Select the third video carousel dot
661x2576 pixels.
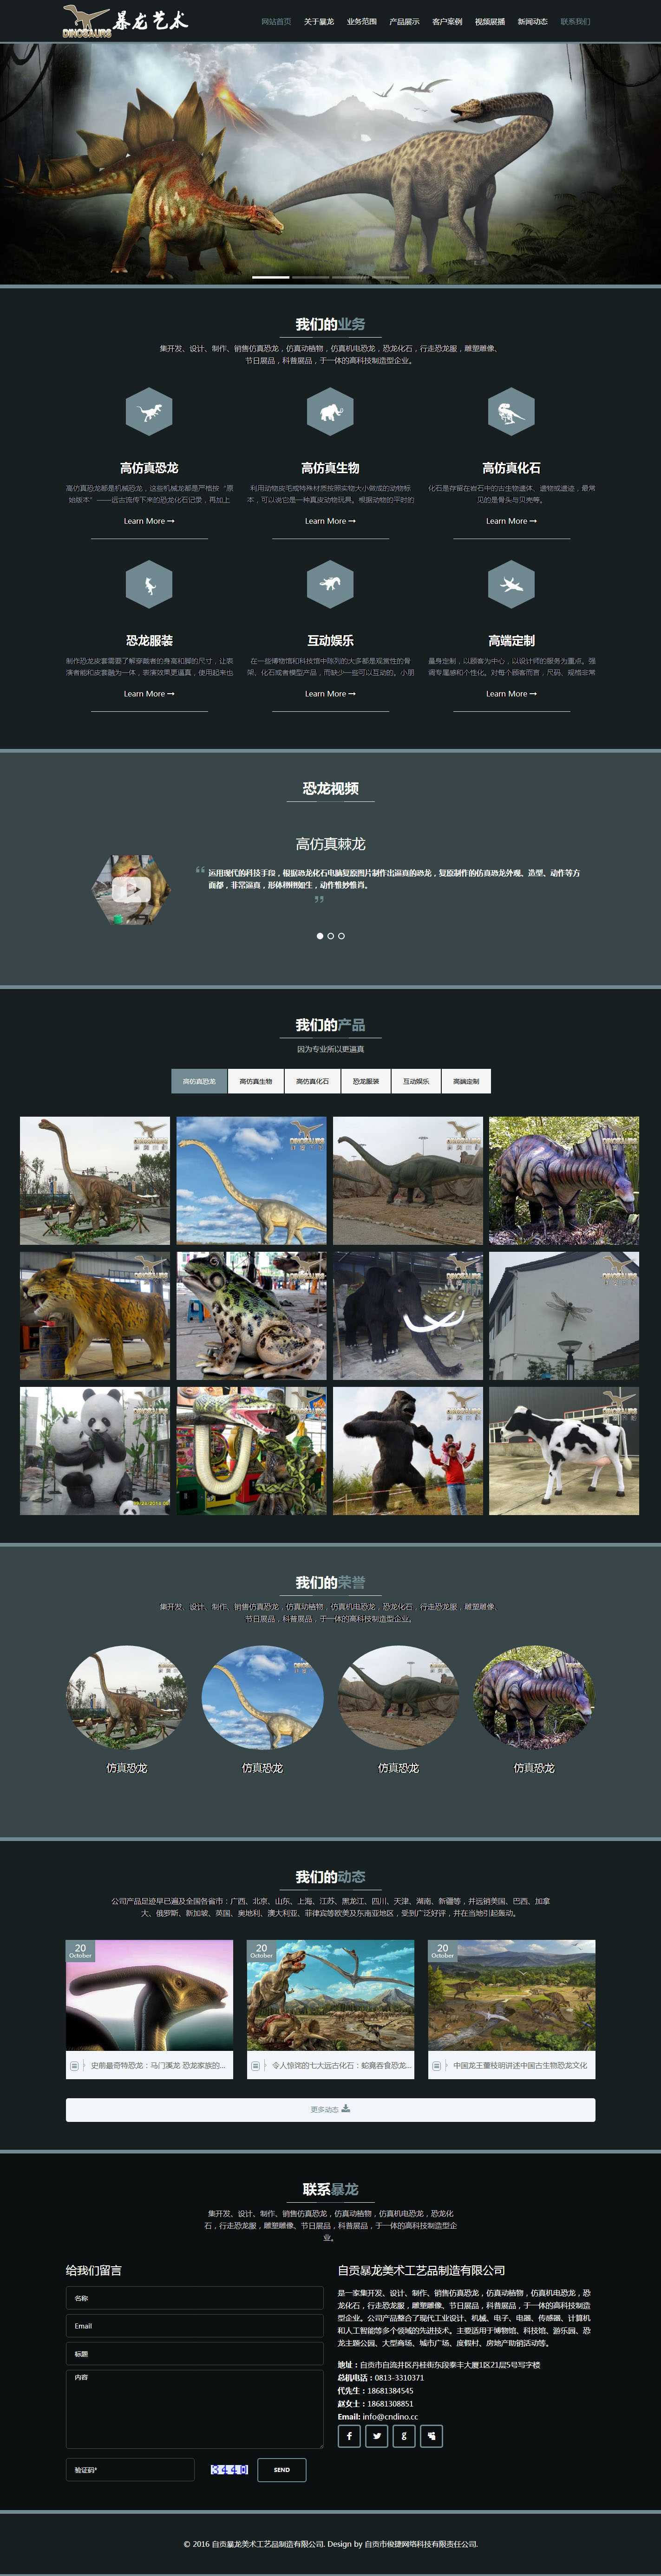[342, 936]
